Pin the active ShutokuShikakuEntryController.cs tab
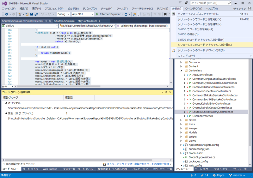The image size is (253, 178). (46, 21)
